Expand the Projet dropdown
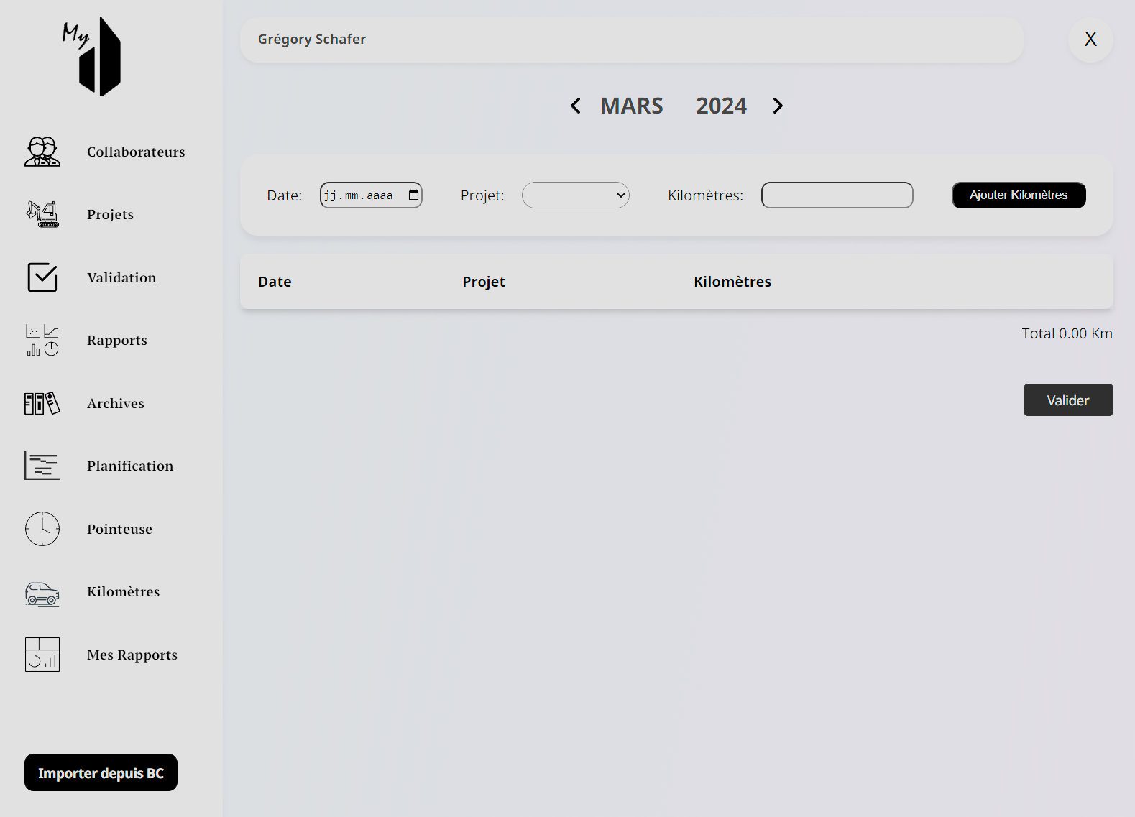 click(576, 195)
